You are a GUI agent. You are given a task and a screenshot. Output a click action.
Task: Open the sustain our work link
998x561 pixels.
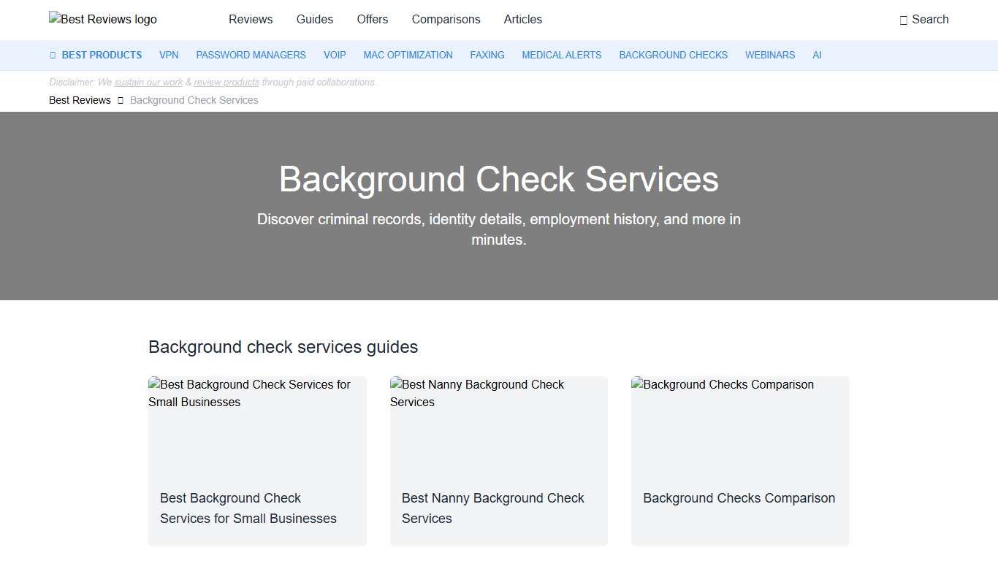tap(148, 82)
